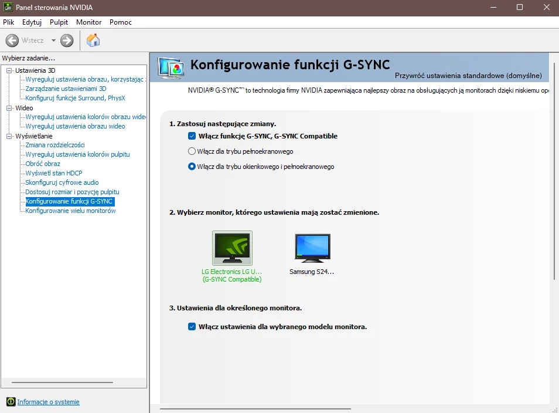The width and height of the screenshot is (559, 413).
Task: Click the Home icon in toolbar
Action: 93,40
